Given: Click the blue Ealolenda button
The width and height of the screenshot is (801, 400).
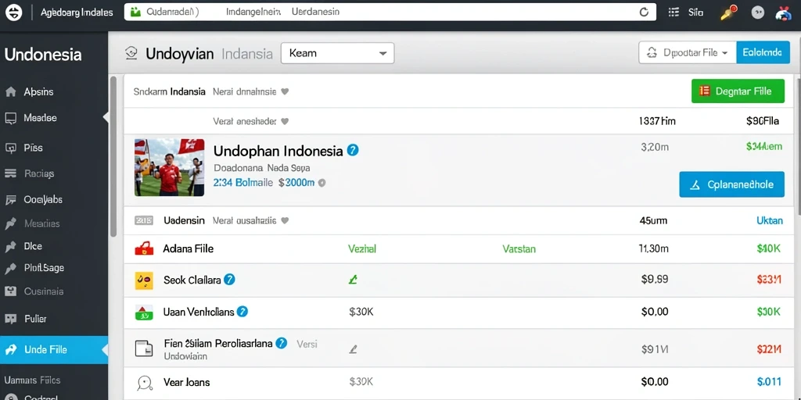Looking at the screenshot, I should tap(763, 52).
